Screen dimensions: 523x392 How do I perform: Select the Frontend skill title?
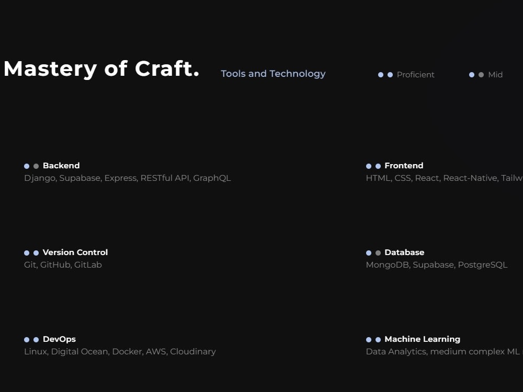click(404, 166)
